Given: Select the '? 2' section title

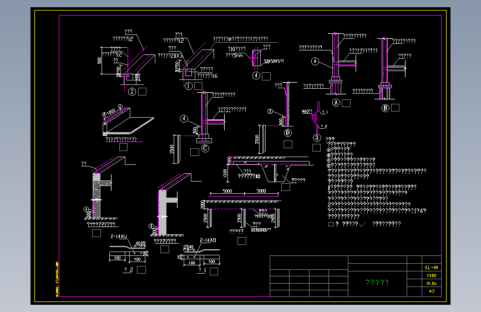Looking at the screenshot, I should click(129, 270).
